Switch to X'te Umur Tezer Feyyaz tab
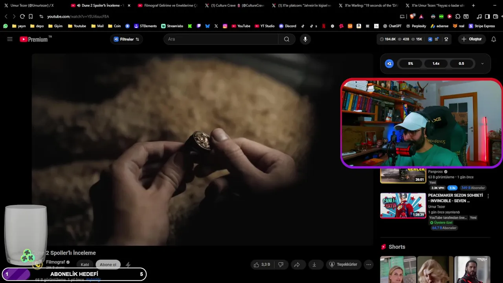Image resolution: width=503 pixels, height=283 pixels. (435, 6)
